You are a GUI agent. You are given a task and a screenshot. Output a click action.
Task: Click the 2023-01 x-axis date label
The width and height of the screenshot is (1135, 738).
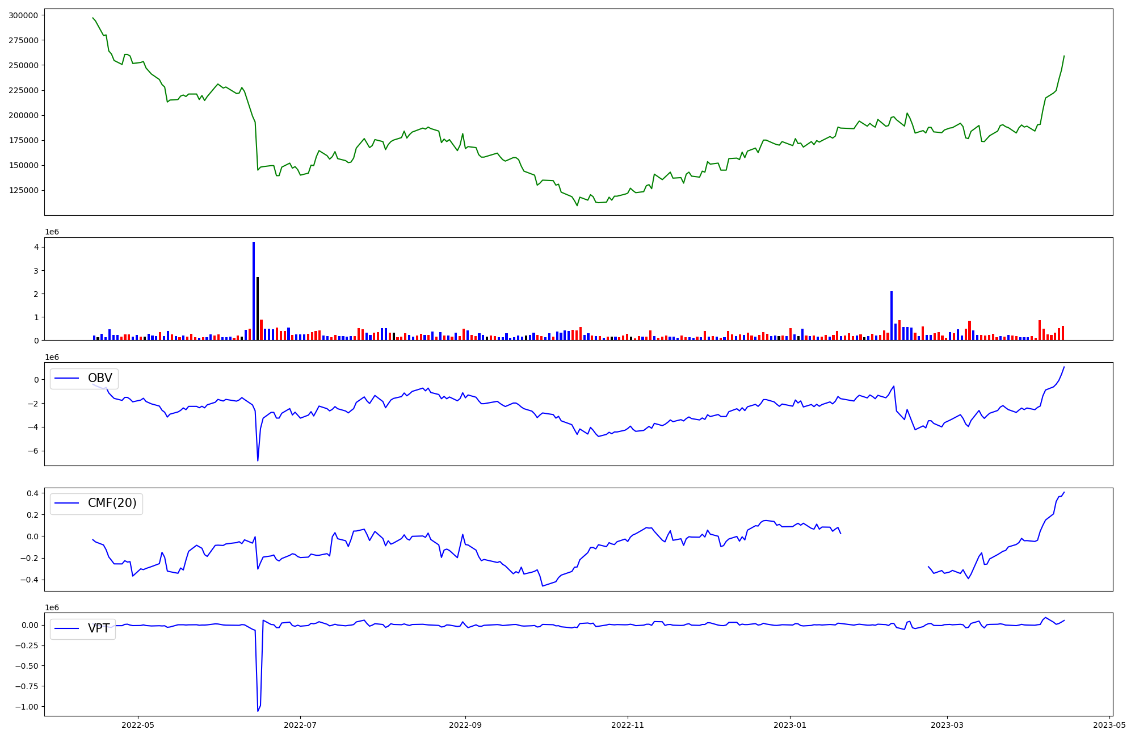pos(790,725)
